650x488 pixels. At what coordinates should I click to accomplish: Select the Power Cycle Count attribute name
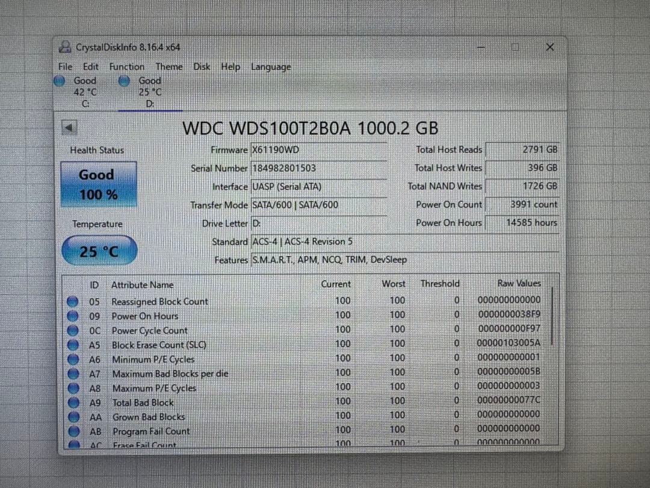click(x=150, y=331)
